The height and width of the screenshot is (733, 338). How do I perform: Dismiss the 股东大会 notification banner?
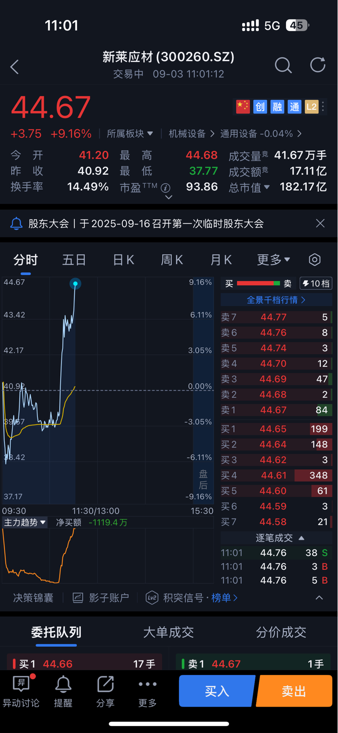[x=320, y=223]
